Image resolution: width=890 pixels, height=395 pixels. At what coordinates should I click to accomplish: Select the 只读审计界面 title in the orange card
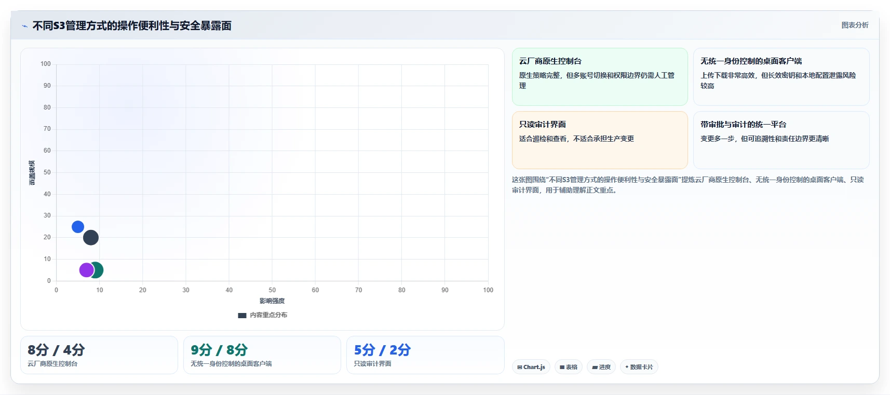[543, 125]
